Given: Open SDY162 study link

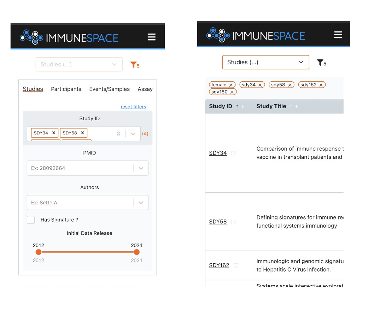Looking at the screenshot, I should click(219, 265).
